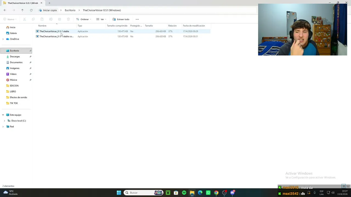This screenshot has height=197, width=351.
Task: Click the Rename icon in toolbar
Action: click(x=51, y=19)
